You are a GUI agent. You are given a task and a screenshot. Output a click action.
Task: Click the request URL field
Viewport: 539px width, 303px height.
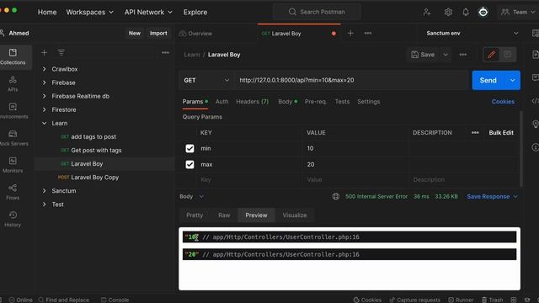(x=351, y=81)
